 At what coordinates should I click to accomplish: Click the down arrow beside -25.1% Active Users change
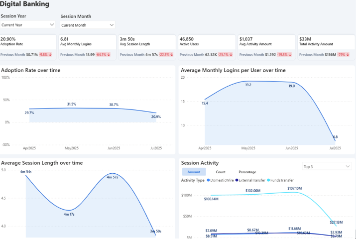(x=232, y=55)
